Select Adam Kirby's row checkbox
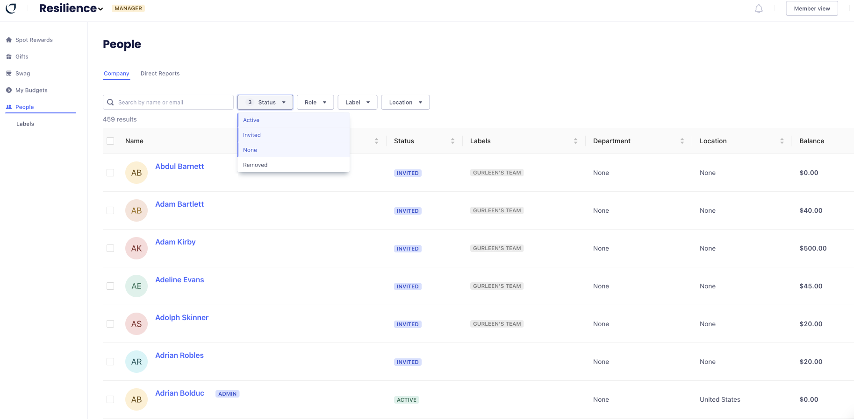 tap(110, 248)
